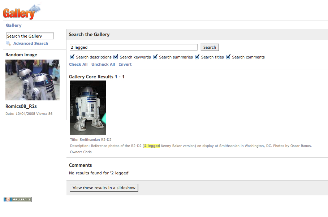Click 'View these results in a slideshow' button
This screenshot has height=217, width=328.
click(x=104, y=188)
